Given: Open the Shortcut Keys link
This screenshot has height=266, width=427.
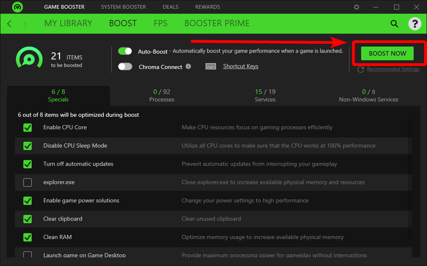Looking at the screenshot, I should coord(241,66).
